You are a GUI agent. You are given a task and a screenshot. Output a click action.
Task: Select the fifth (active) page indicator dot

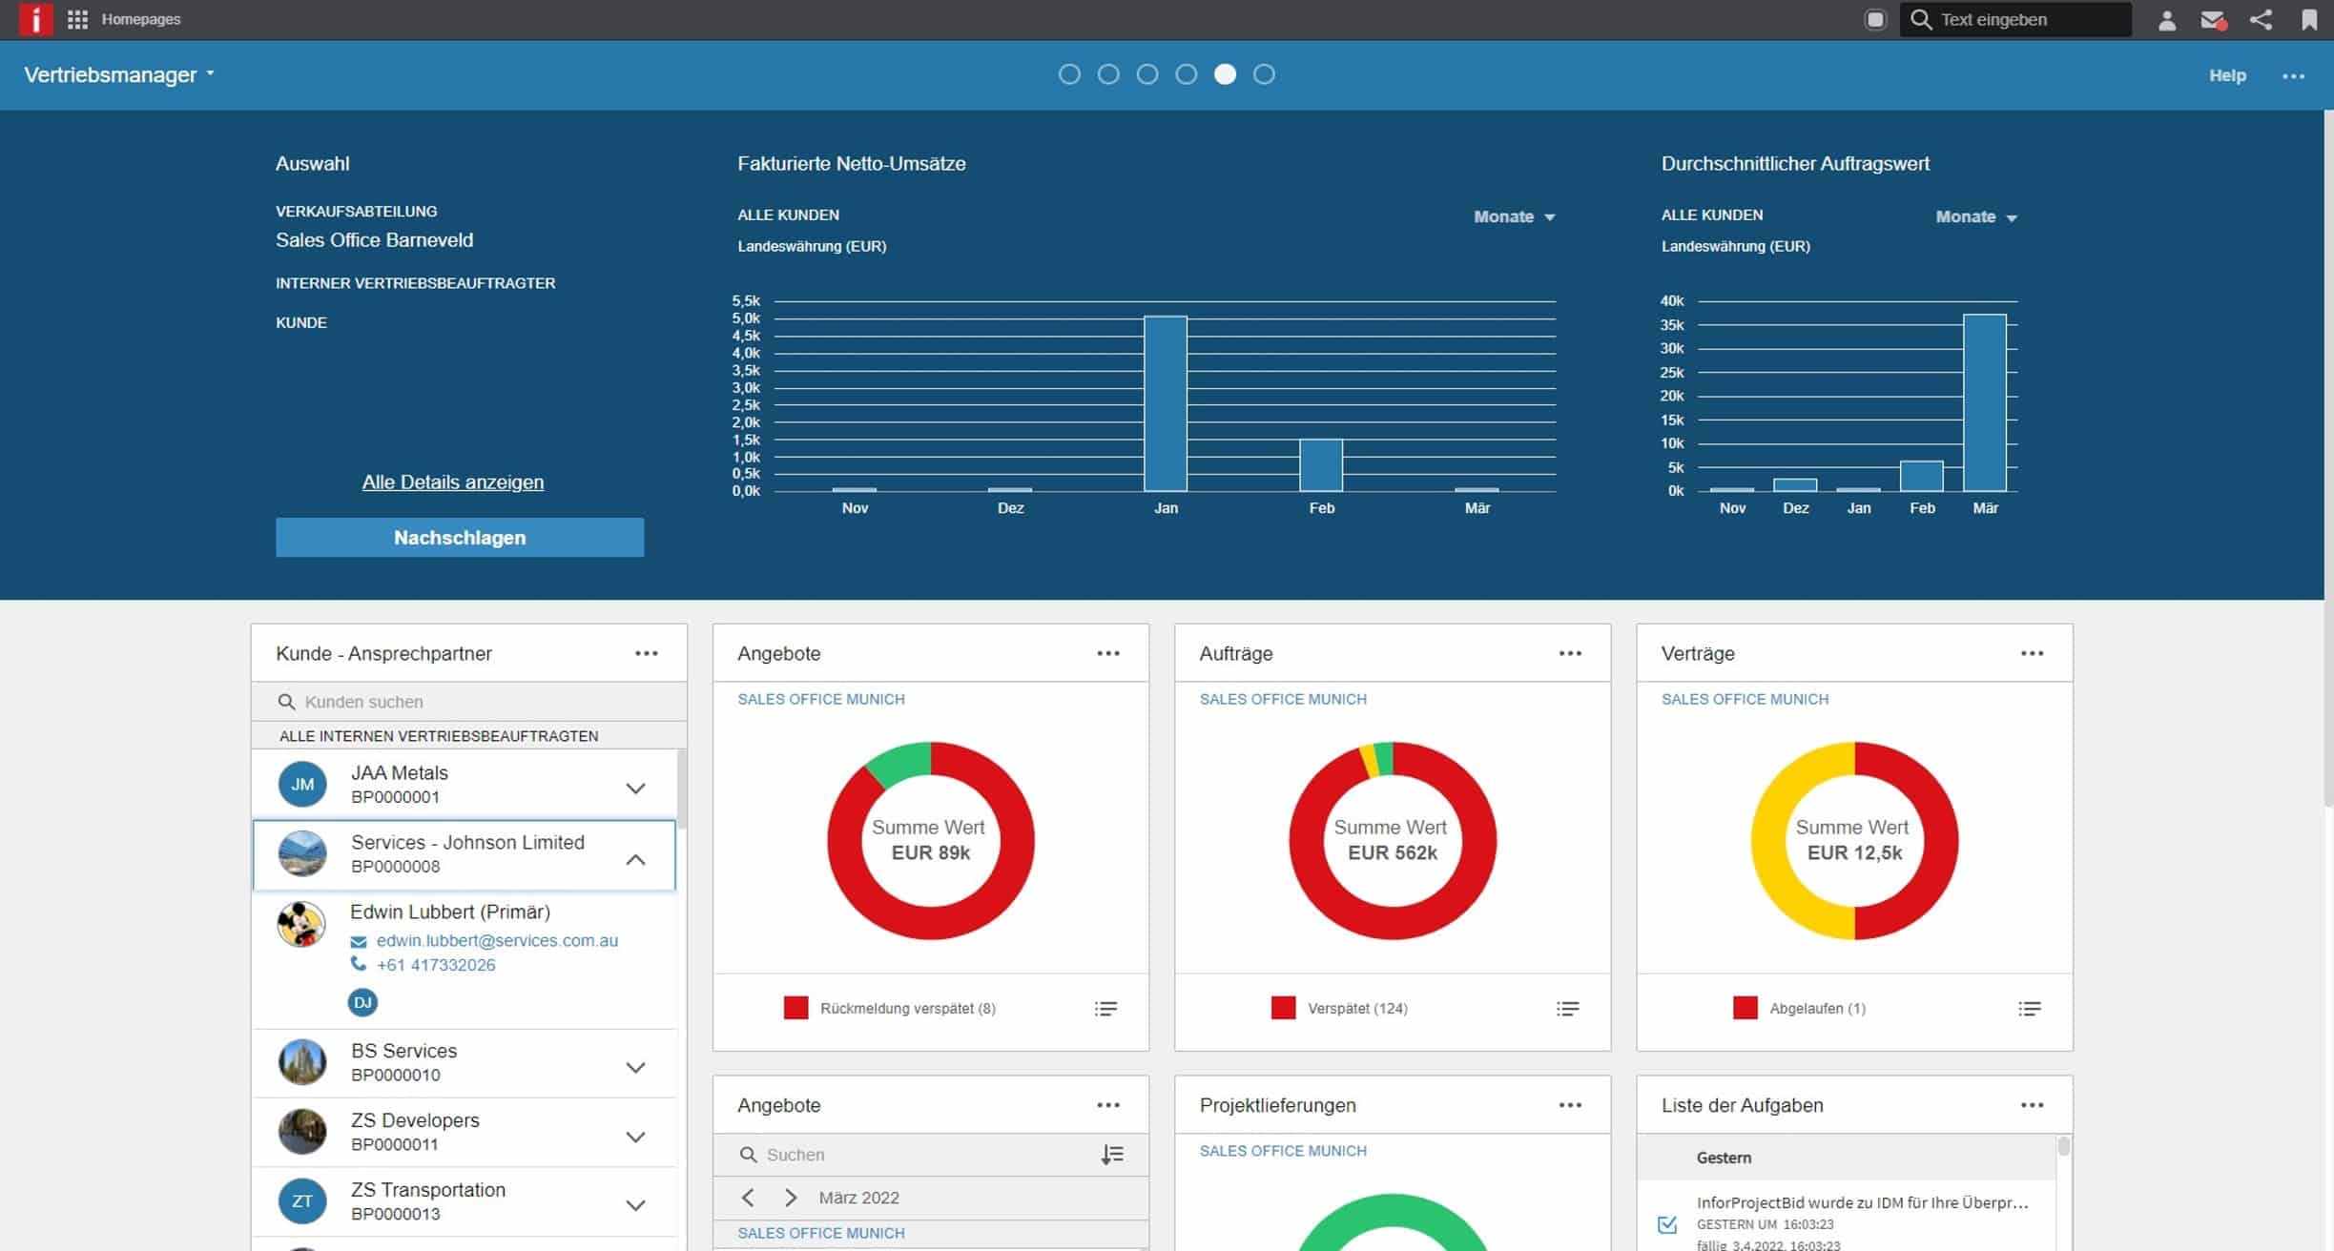click(x=1225, y=74)
